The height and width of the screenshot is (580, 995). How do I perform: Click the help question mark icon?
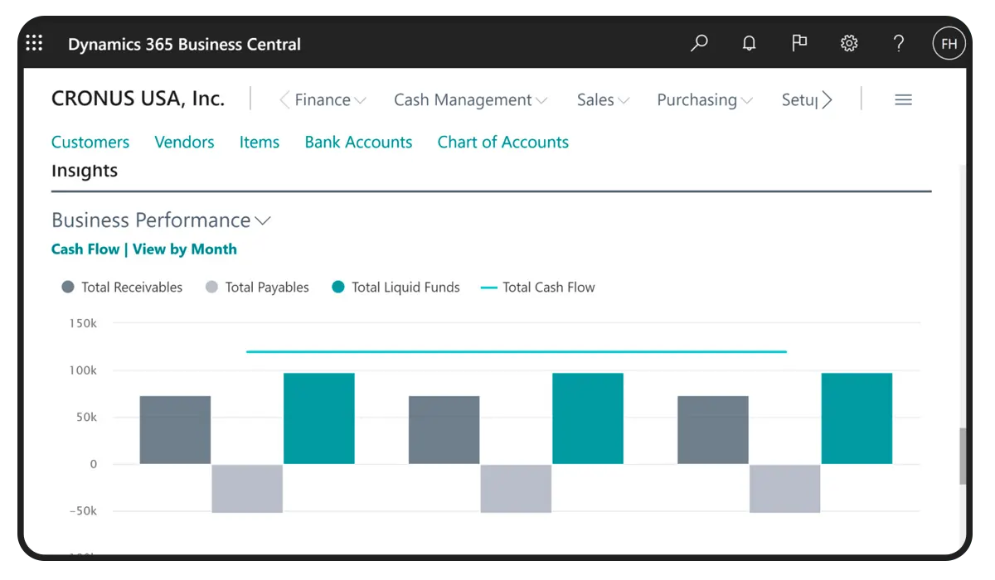pos(899,44)
